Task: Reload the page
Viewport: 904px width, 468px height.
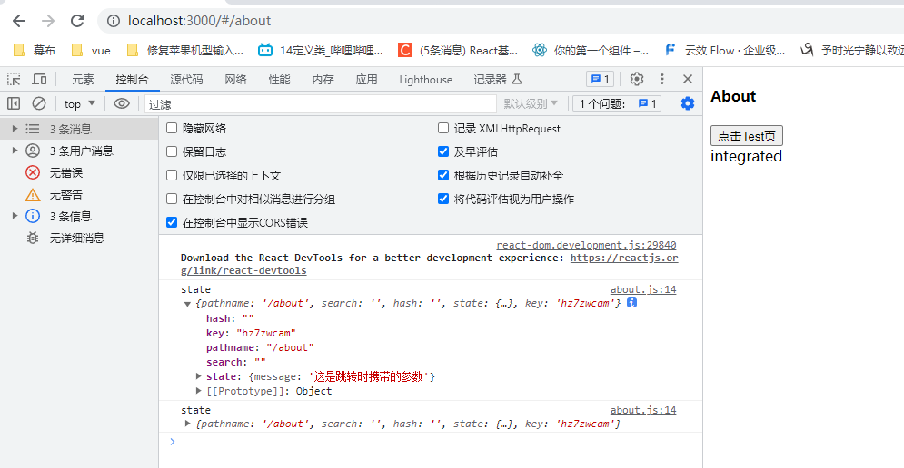Action: [77, 21]
